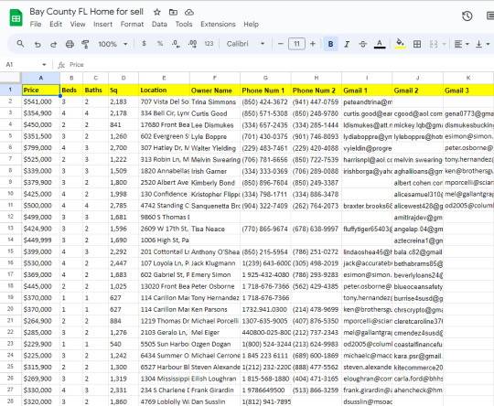494x406 pixels.
Task: Rename the document title Bay County FL Home for sell
Action: pos(86,12)
